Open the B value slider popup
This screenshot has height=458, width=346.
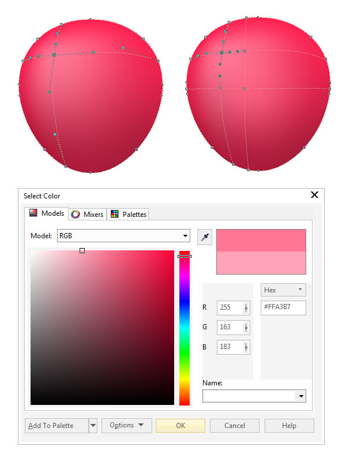pos(246,347)
